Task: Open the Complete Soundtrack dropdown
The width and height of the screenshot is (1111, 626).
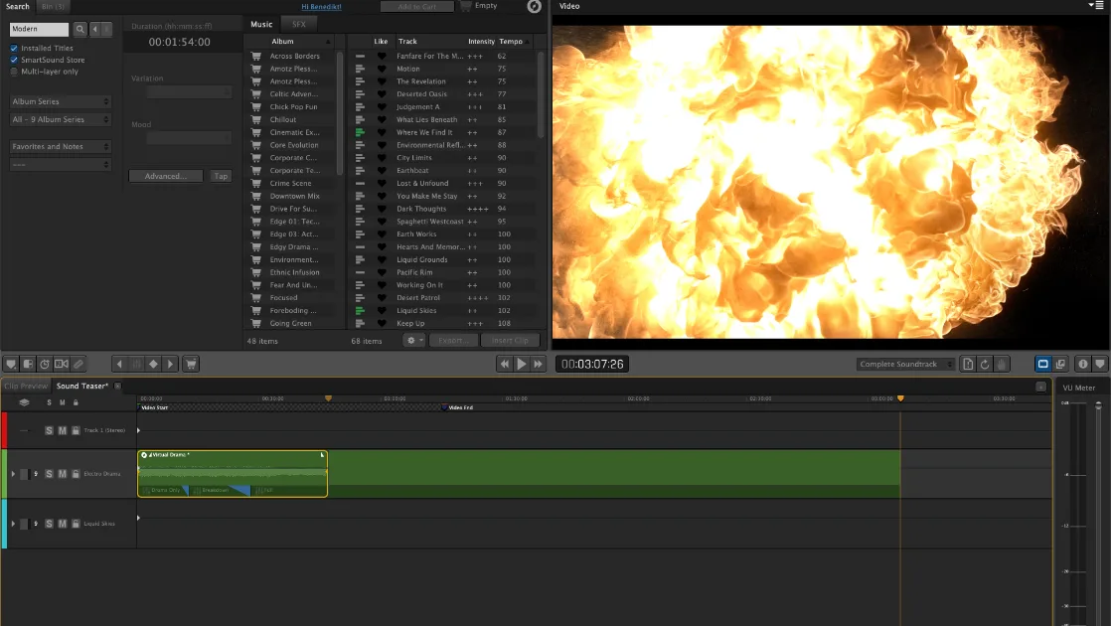Action: pos(905,364)
